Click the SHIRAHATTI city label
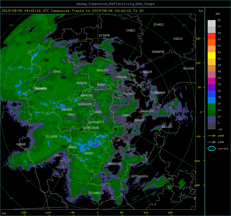Screen dimensions: 231x216 point(96,122)
